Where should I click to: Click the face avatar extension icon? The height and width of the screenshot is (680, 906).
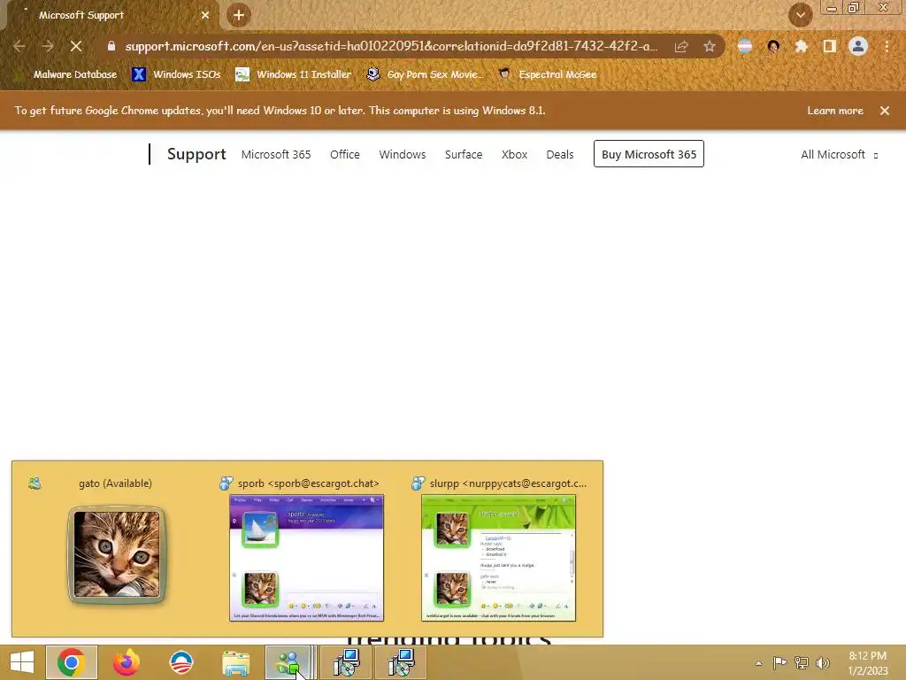pos(773,46)
